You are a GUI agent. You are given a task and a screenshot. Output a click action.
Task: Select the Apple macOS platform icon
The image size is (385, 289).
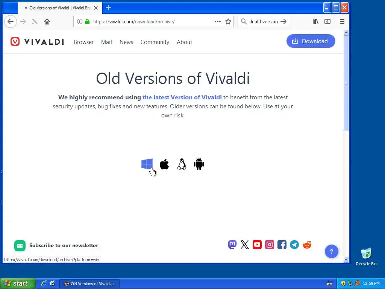pyautogui.click(x=164, y=164)
